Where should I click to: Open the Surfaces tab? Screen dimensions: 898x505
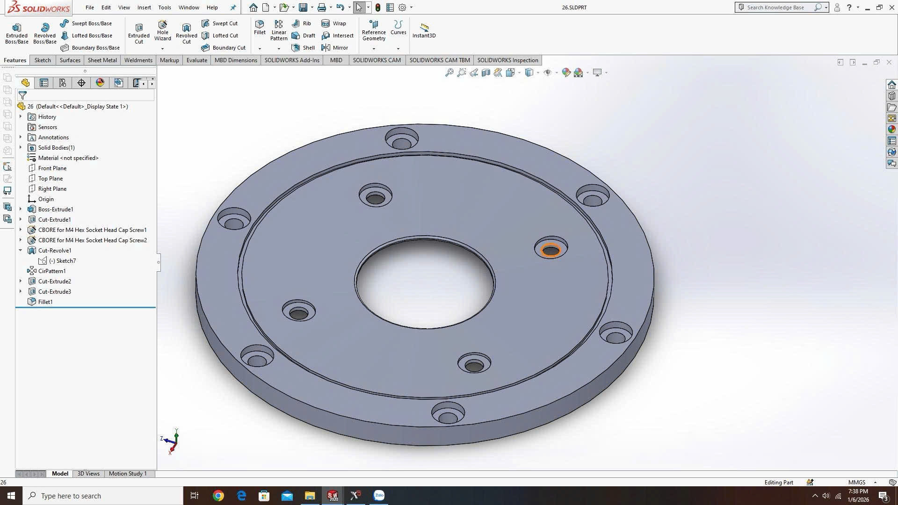point(70,60)
